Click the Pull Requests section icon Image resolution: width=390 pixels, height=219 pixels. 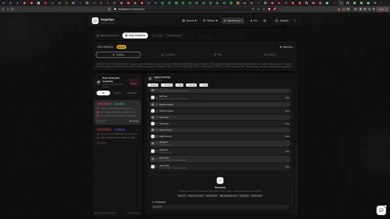[153, 202]
